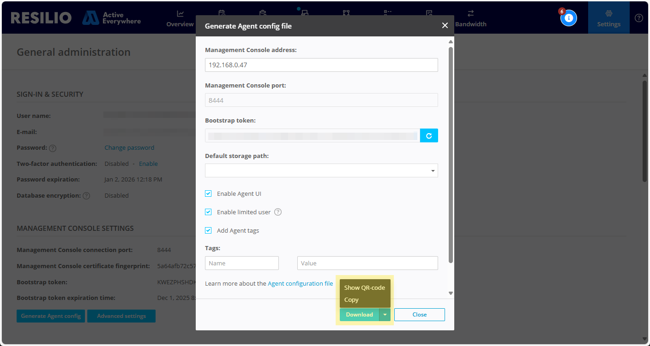Click the Resilio logo
This screenshot has height=346, width=650.
(41, 18)
